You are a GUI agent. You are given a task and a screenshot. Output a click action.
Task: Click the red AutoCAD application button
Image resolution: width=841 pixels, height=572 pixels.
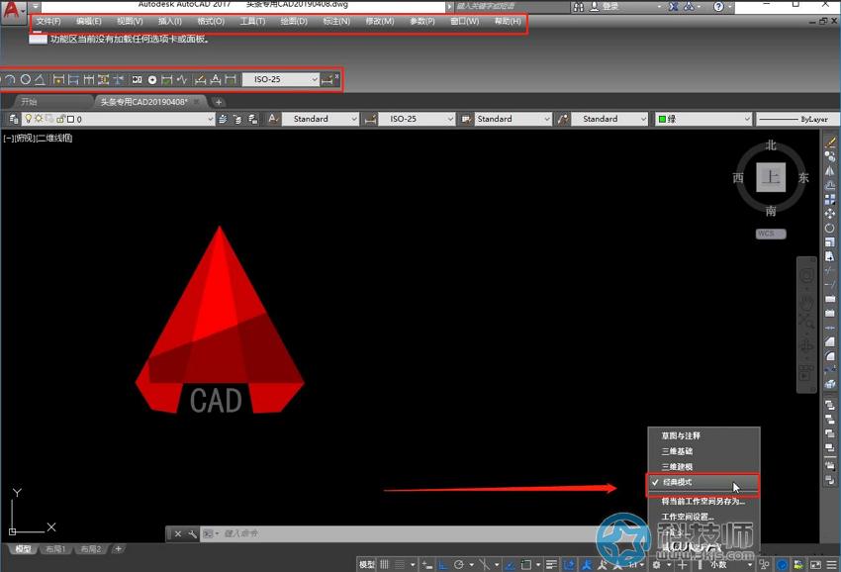point(12,12)
